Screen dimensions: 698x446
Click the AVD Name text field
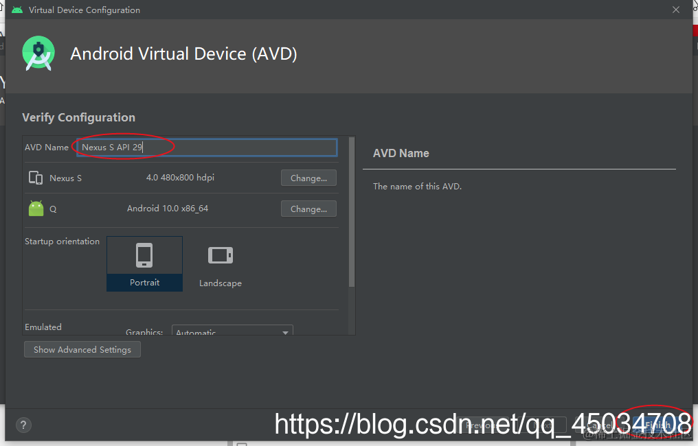pyautogui.click(x=207, y=148)
